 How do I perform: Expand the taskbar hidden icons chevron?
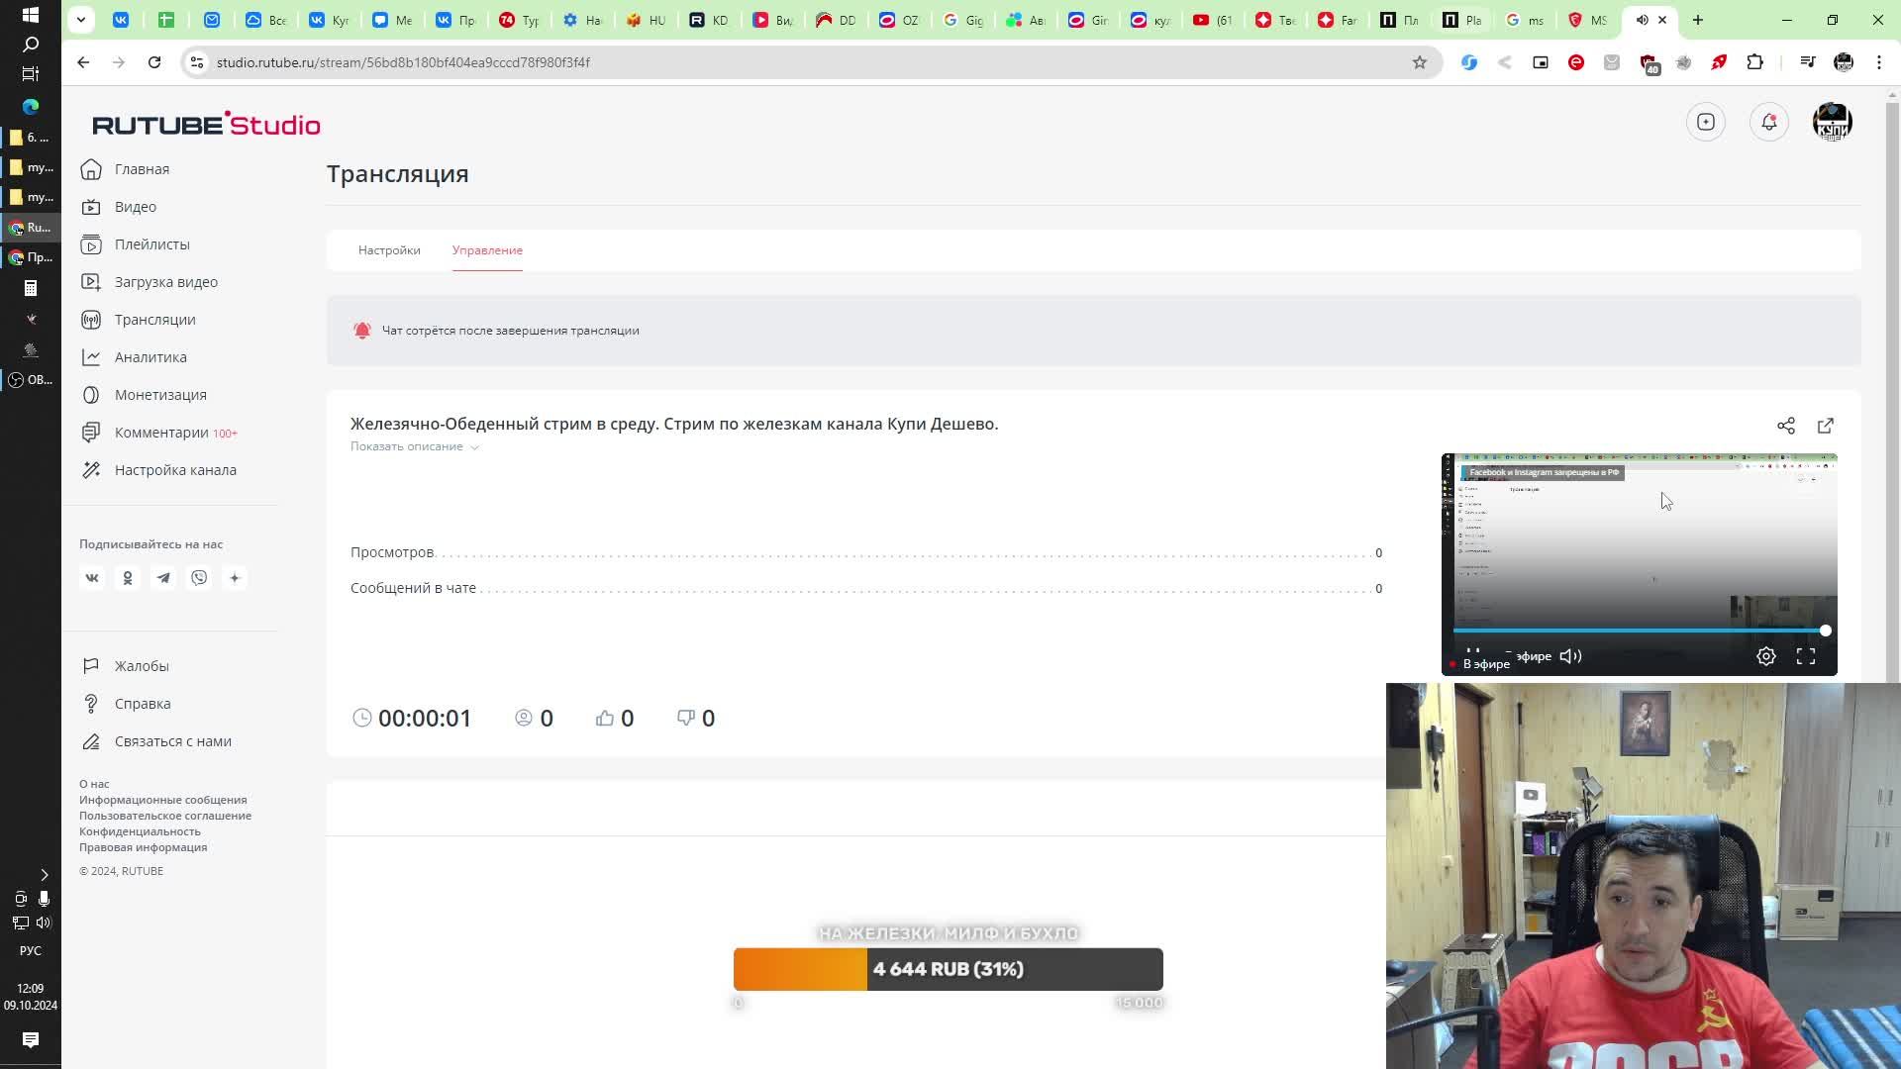[x=44, y=874]
